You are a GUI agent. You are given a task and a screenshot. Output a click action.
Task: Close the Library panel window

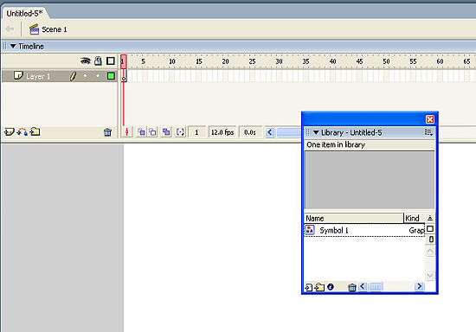pos(430,119)
